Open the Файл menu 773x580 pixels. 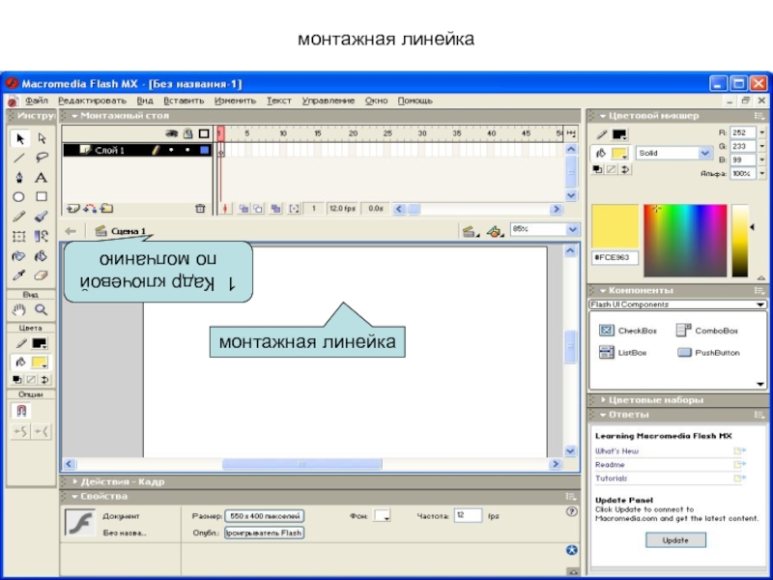click(37, 101)
